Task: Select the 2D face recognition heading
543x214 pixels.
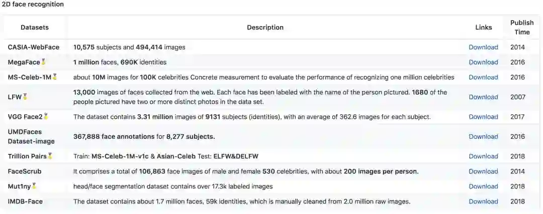Action: tap(33, 5)
